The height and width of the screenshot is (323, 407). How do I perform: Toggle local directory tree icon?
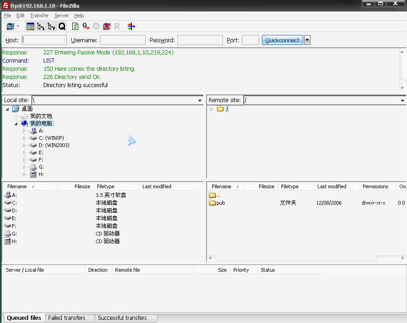(41, 26)
